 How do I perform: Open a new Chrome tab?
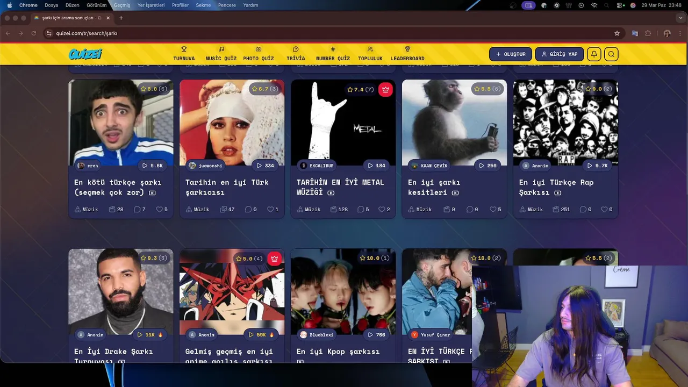pyautogui.click(x=121, y=18)
